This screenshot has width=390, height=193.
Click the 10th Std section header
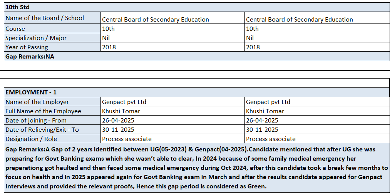tap(17, 7)
